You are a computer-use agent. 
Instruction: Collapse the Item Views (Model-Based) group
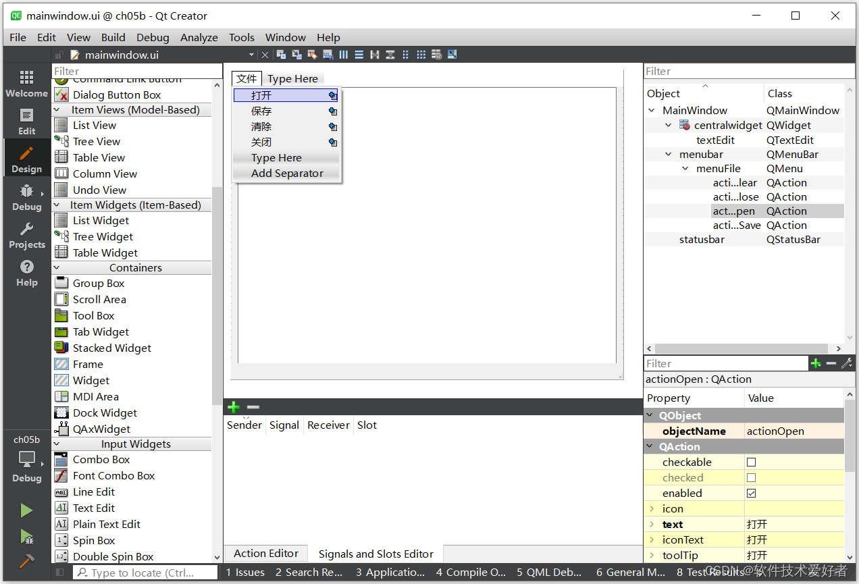pyautogui.click(x=57, y=110)
